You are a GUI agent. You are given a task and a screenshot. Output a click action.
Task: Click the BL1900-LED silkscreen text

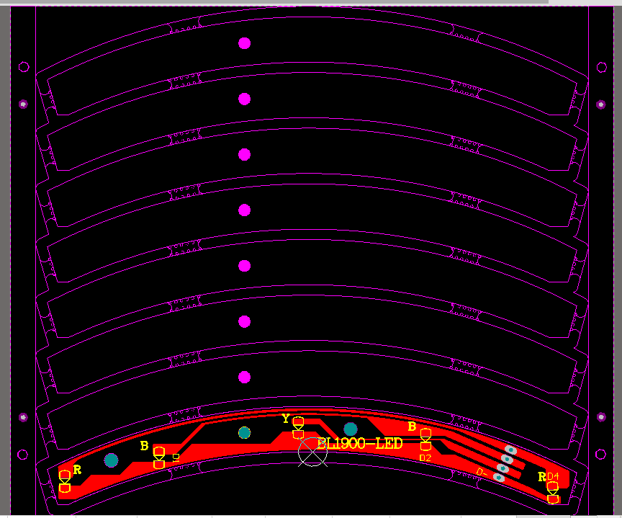click(360, 445)
